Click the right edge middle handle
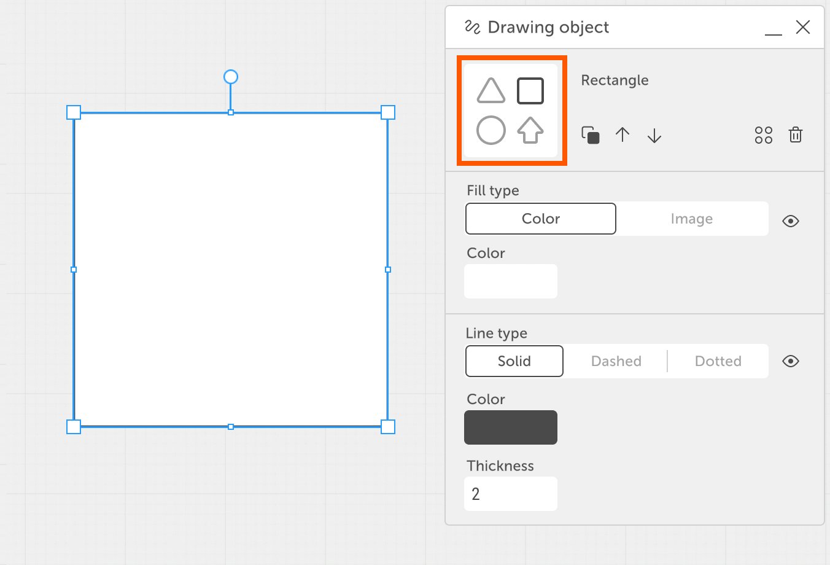 (x=388, y=270)
